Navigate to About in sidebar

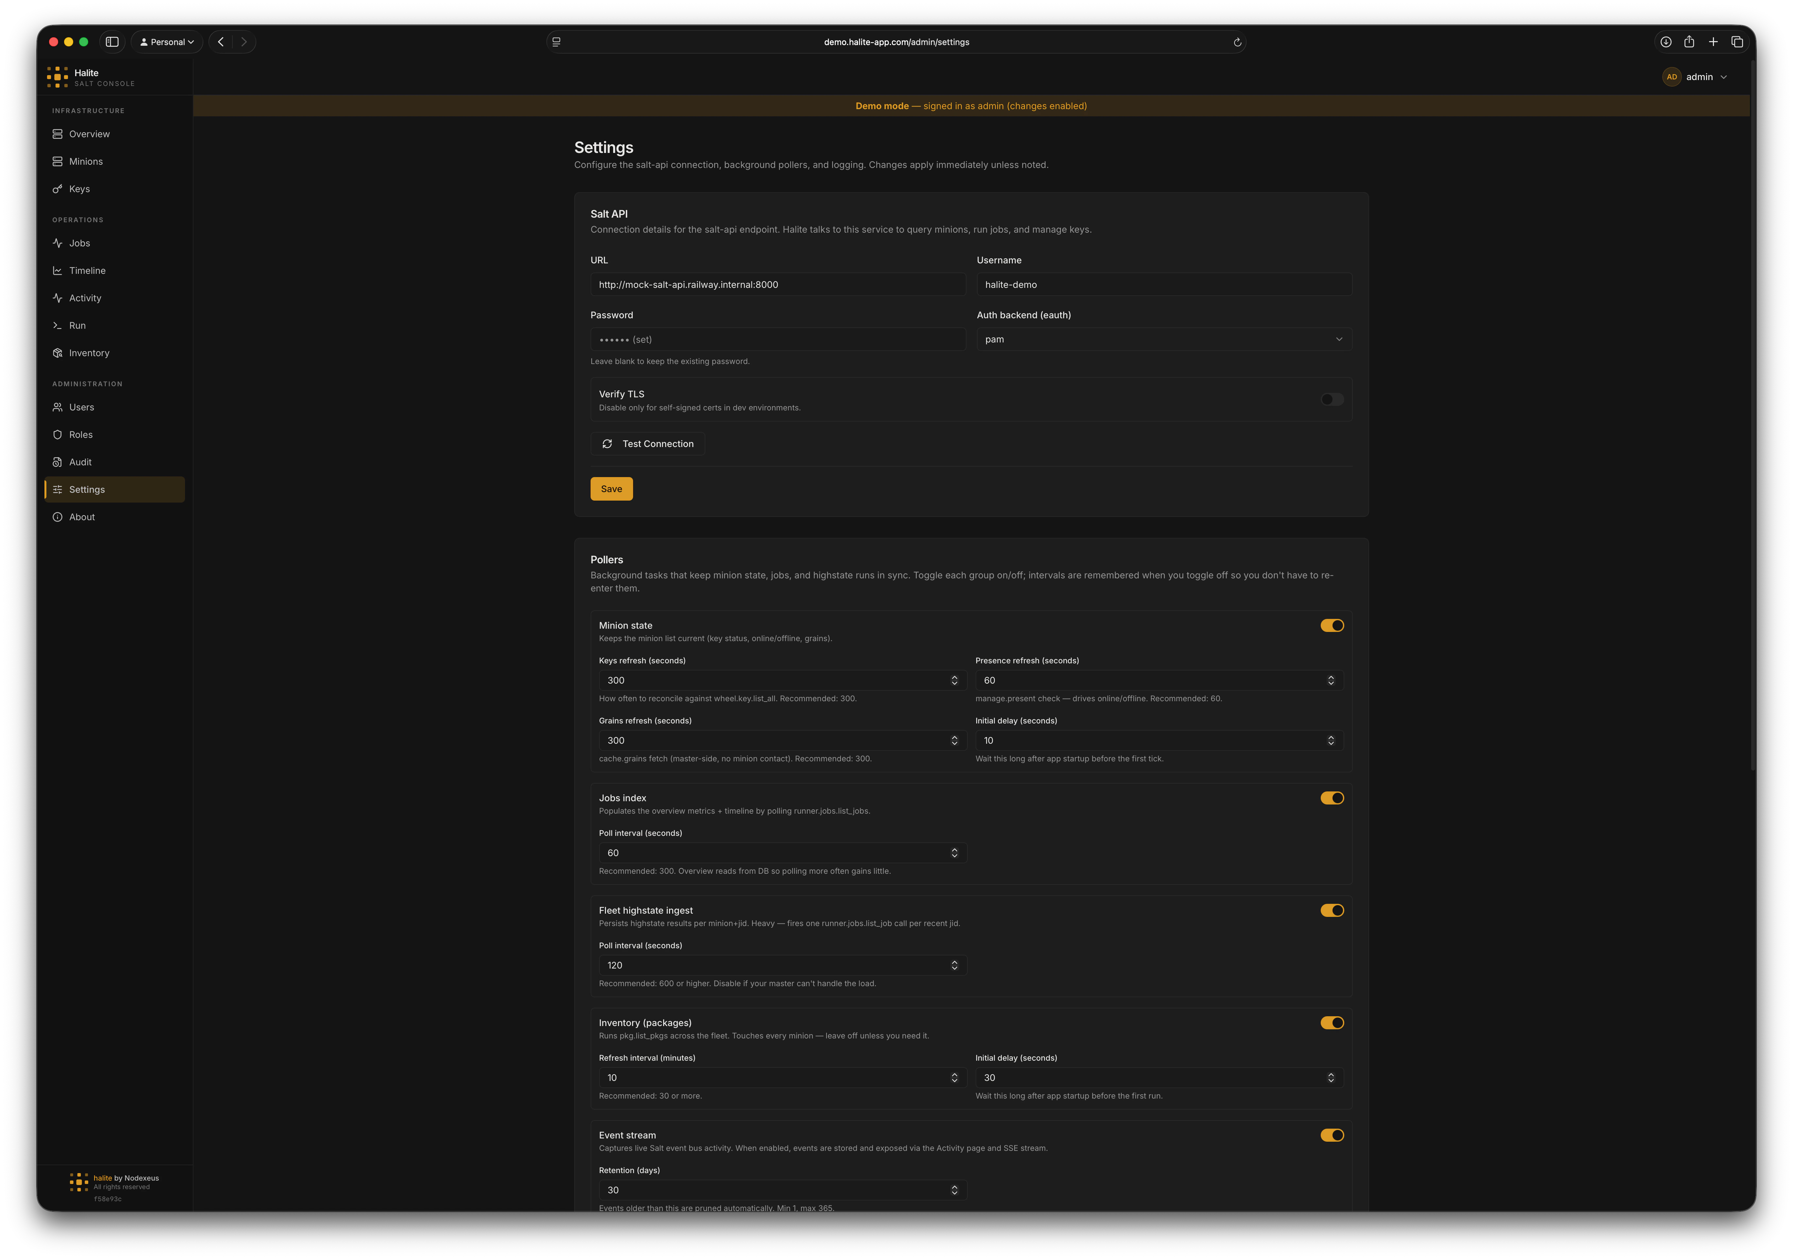[x=115, y=517]
